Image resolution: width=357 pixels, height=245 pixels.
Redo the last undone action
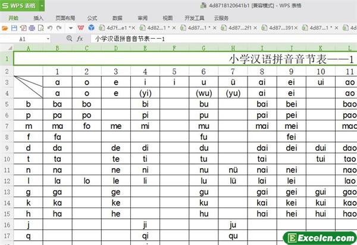point(59,28)
